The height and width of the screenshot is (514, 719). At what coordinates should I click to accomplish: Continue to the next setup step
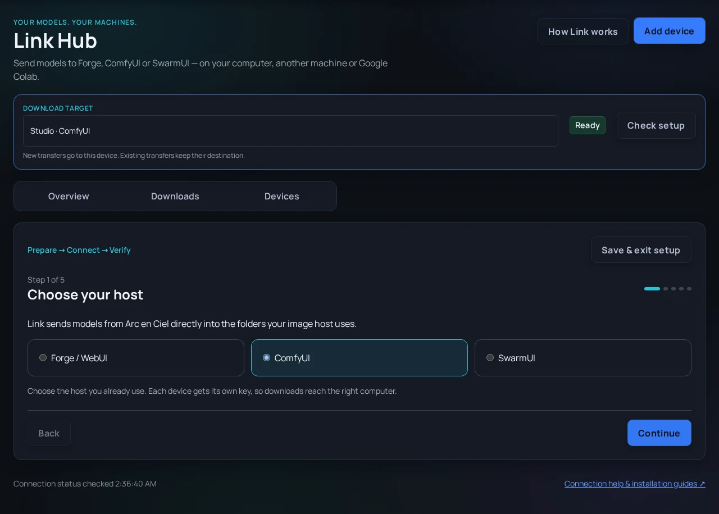[659, 433]
